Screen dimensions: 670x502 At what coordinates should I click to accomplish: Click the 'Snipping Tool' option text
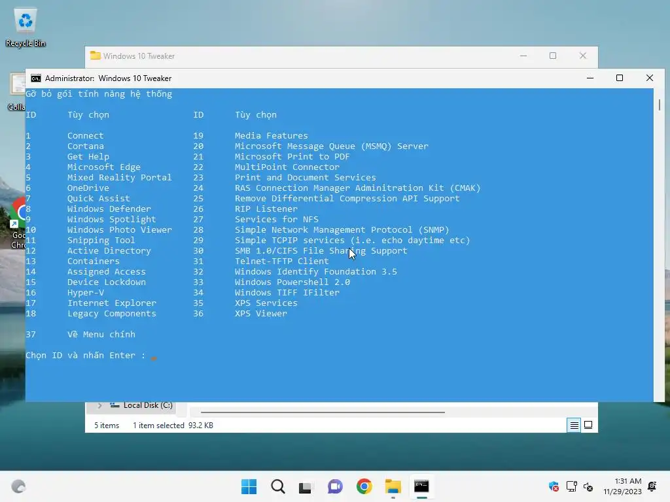(x=101, y=241)
